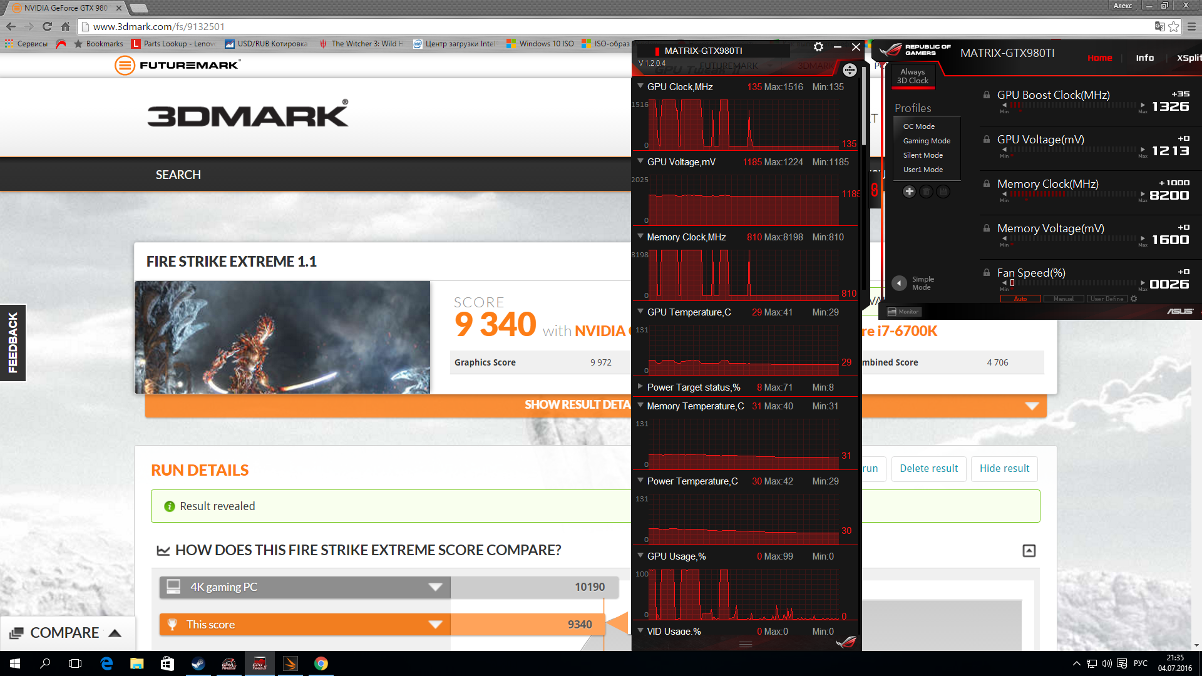Set fan speed mode to Manual
Image resolution: width=1202 pixels, height=676 pixels.
point(1064,299)
